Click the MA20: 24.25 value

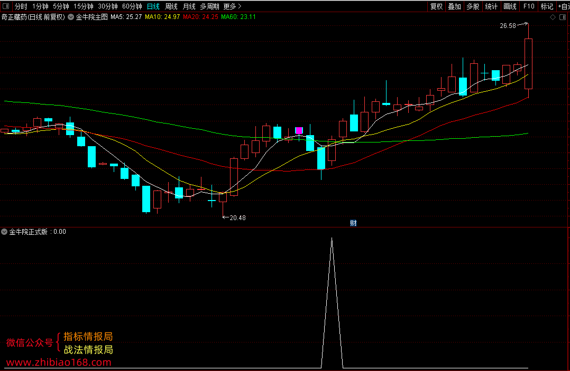(200, 17)
